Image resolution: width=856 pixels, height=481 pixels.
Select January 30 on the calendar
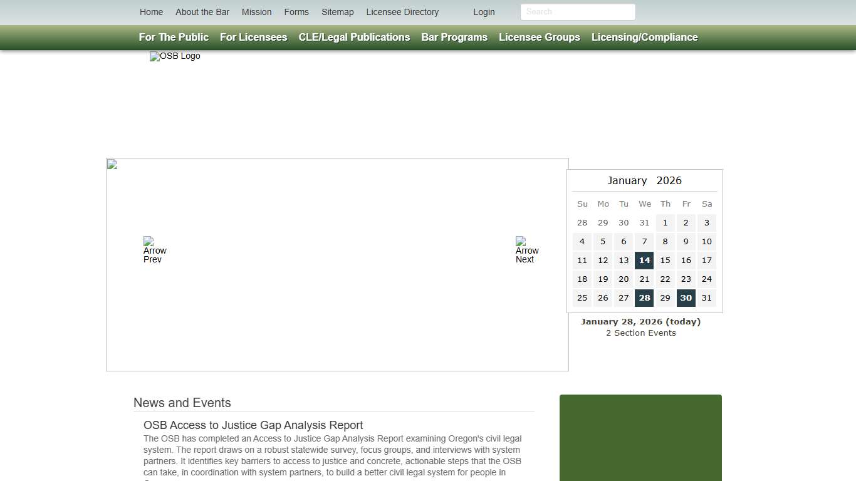pos(686,297)
